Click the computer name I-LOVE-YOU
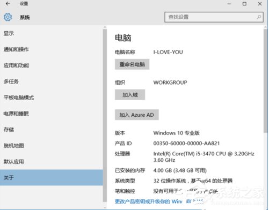The width and height of the screenshot is (269, 210). (168, 52)
